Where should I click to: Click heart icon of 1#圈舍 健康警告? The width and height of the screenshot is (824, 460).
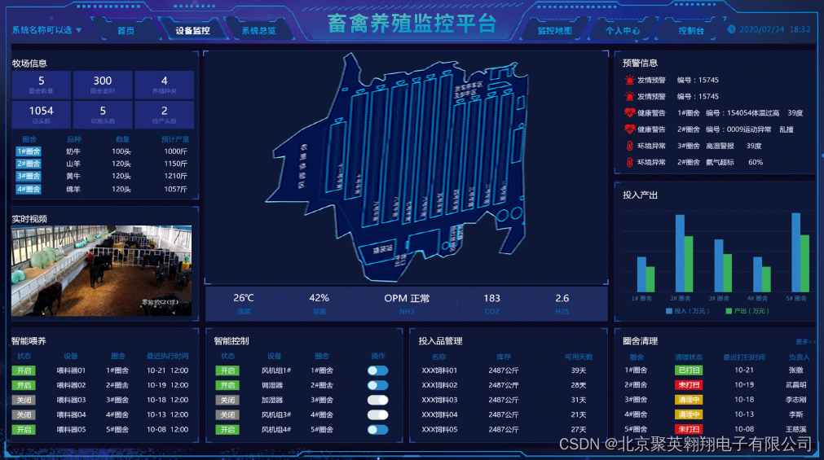coord(629,112)
